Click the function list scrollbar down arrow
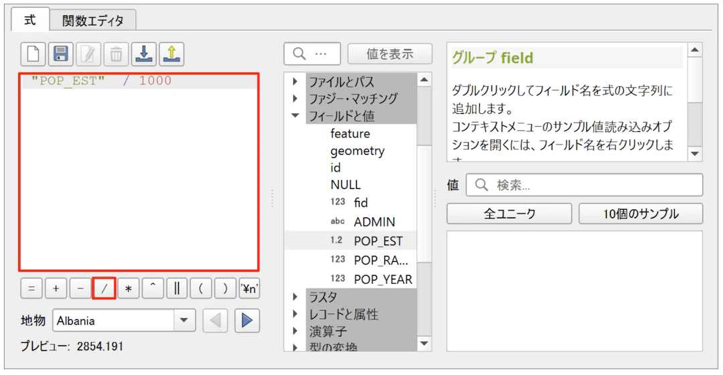The height and width of the screenshot is (375, 723). [x=424, y=344]
